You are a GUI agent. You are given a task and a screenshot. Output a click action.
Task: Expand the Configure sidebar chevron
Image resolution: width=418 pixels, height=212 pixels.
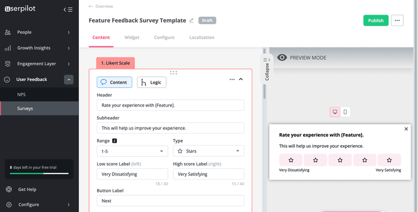69,205
